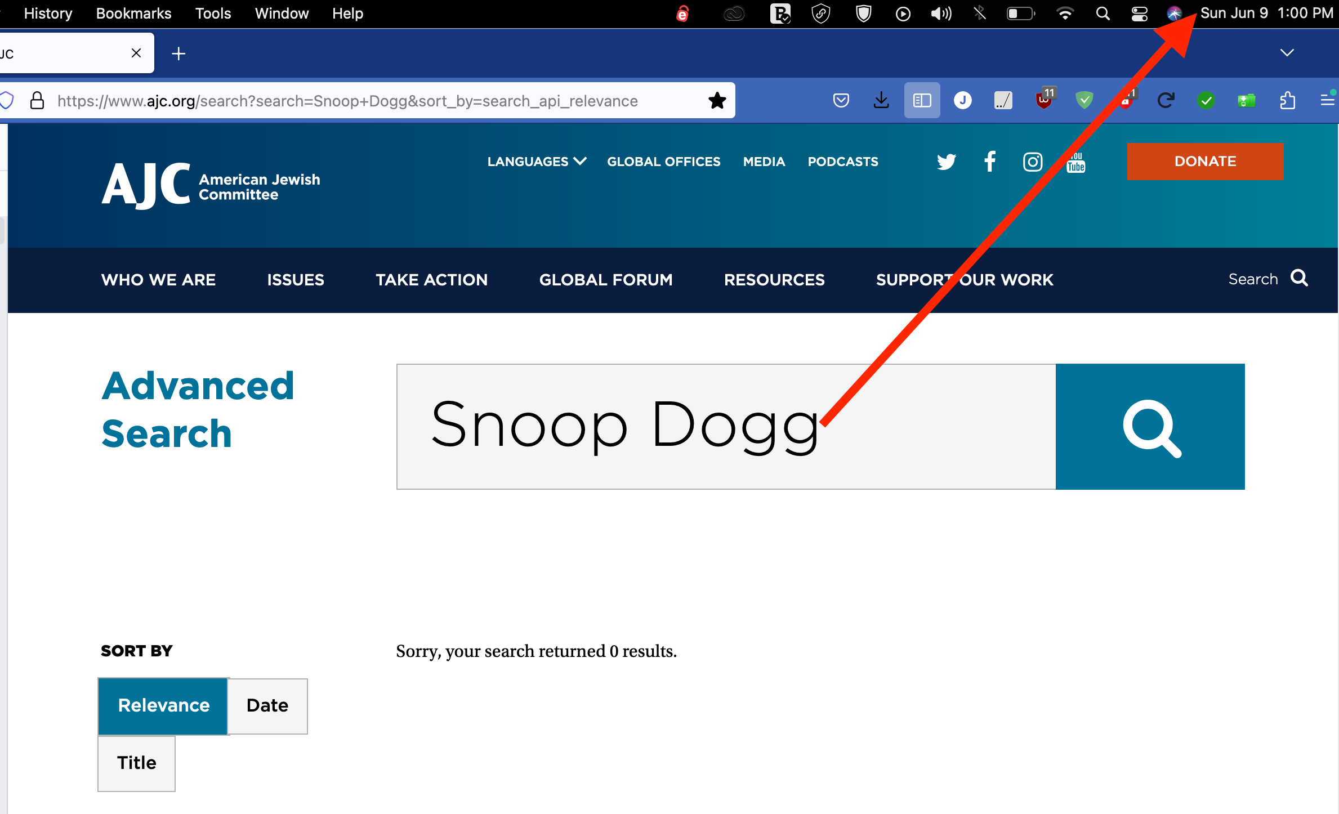Open the Firefox hamburger application menu
This screenshot has width=1339, height=814.
pos(1327,100)
